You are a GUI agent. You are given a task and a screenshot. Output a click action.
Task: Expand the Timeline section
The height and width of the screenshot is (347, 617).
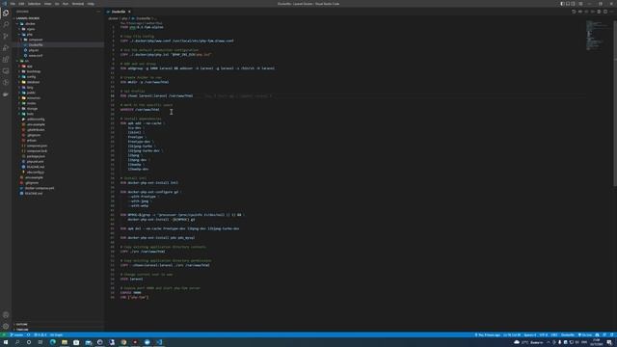[x=22, y=330]
